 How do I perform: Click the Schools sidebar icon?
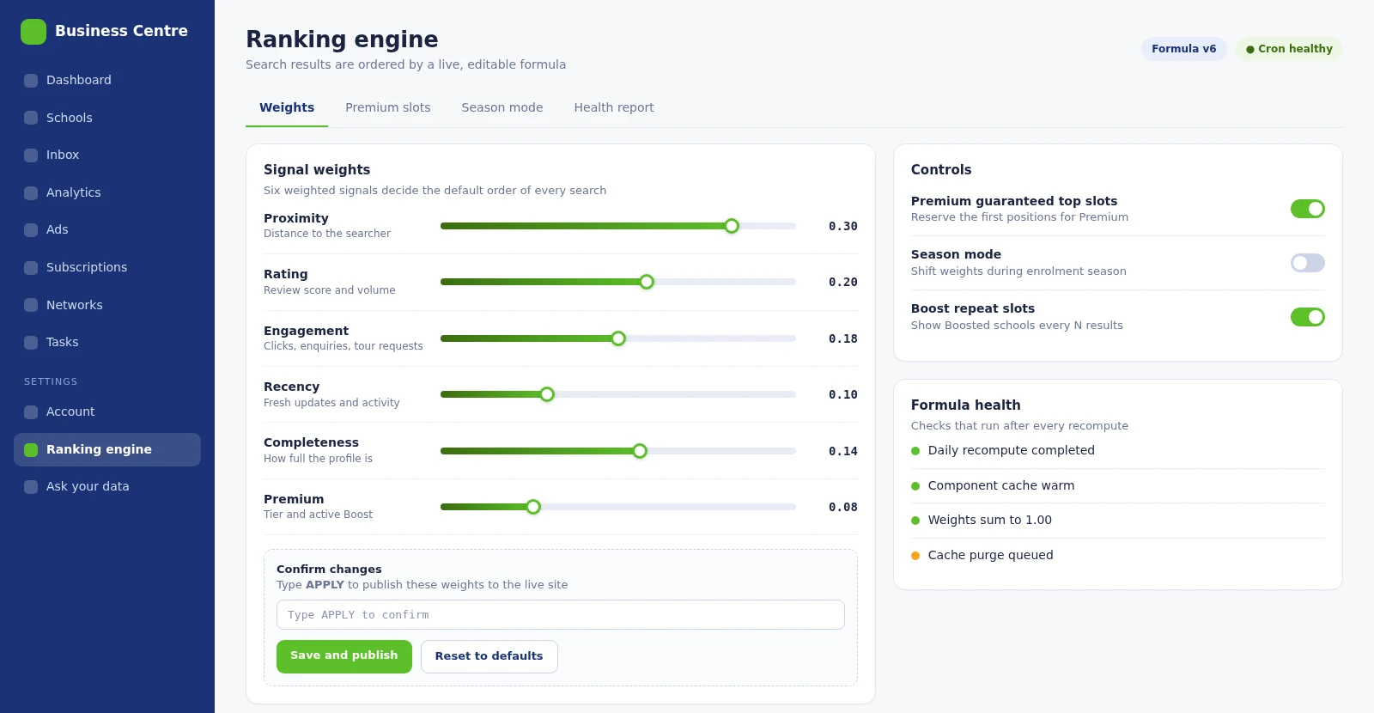click(x=31, y=118)
